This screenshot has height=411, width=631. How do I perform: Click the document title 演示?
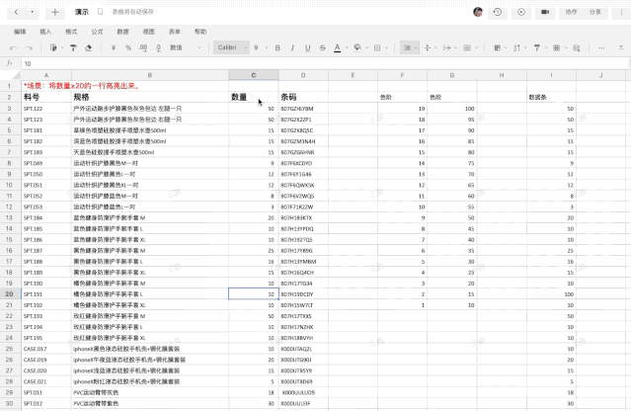(x=82, y=12)
